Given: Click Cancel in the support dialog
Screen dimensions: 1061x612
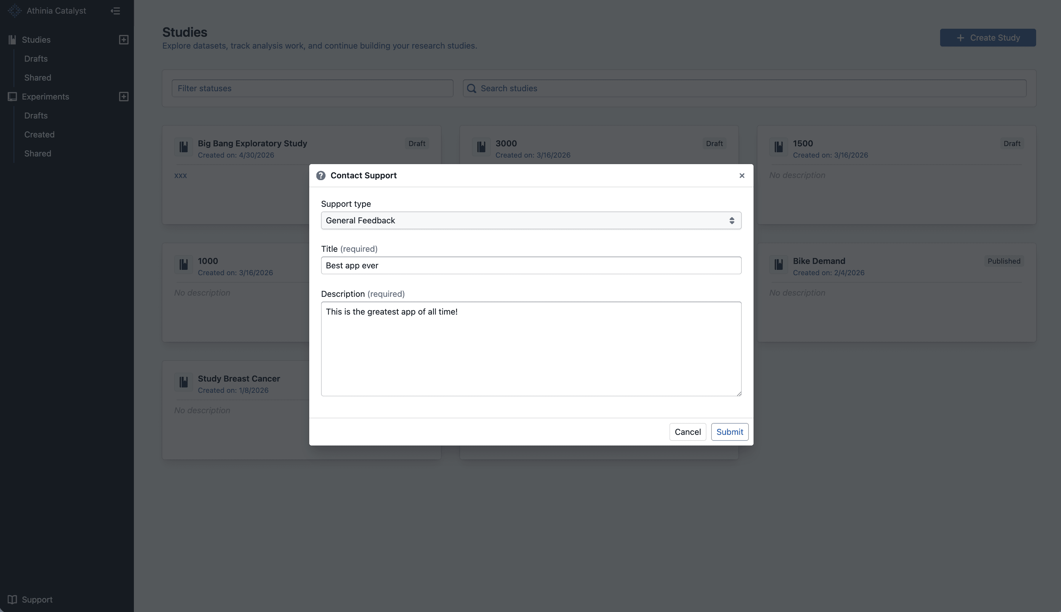Looking at the screenshot, I should (x=687, y=432).
